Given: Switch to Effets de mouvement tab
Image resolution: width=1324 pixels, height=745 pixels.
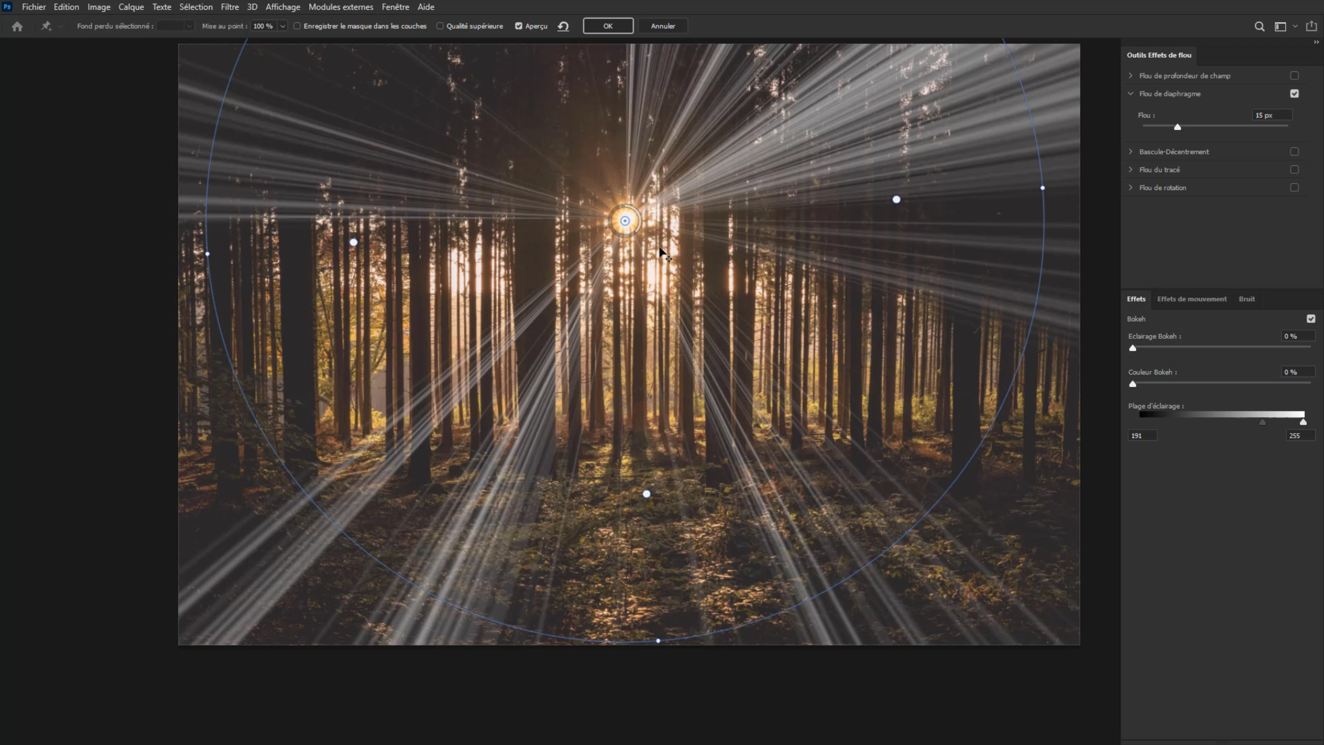Looking at the screenshot, I should point(1192,299).
